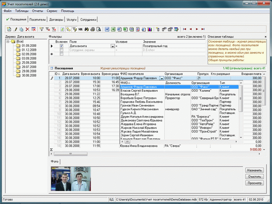
Task: Click the SQL query toolbar icon
Action: coord(80,30)
